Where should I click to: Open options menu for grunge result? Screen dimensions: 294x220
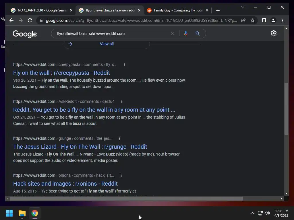point(119,138)
